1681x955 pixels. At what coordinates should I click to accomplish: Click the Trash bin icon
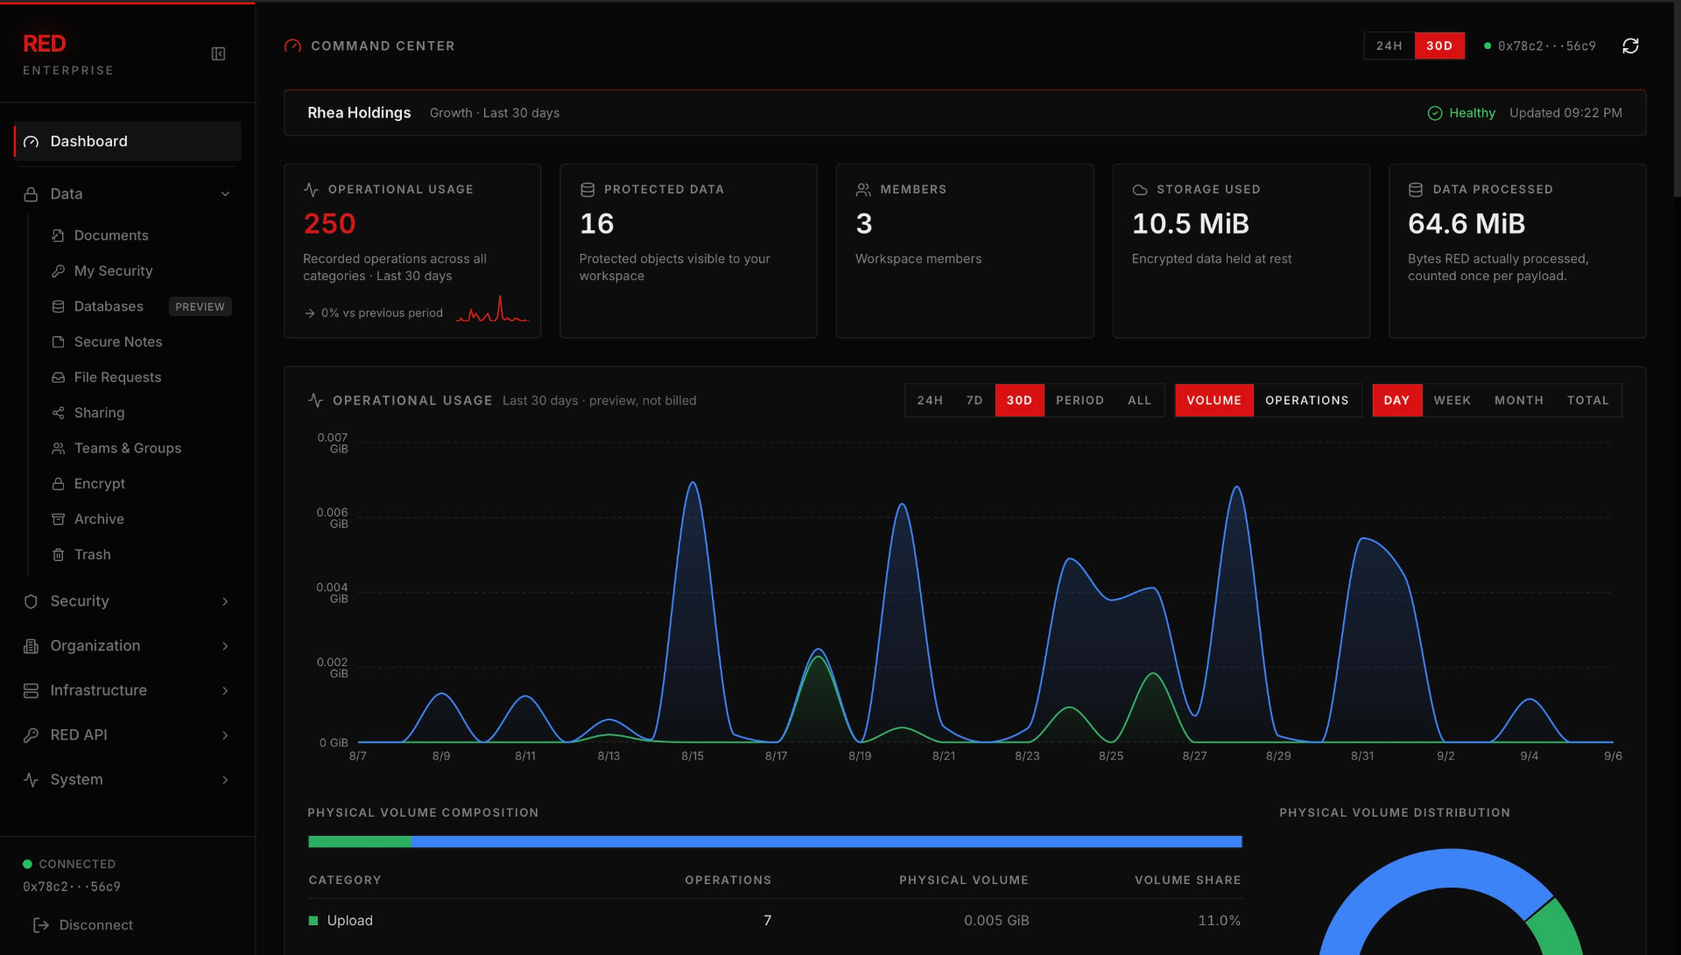point(59,555)
